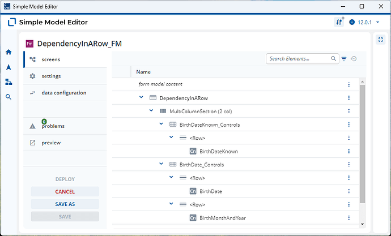391x236 pixels.
Task: Open the search icon in the sidebar
Action: (8, 97)
